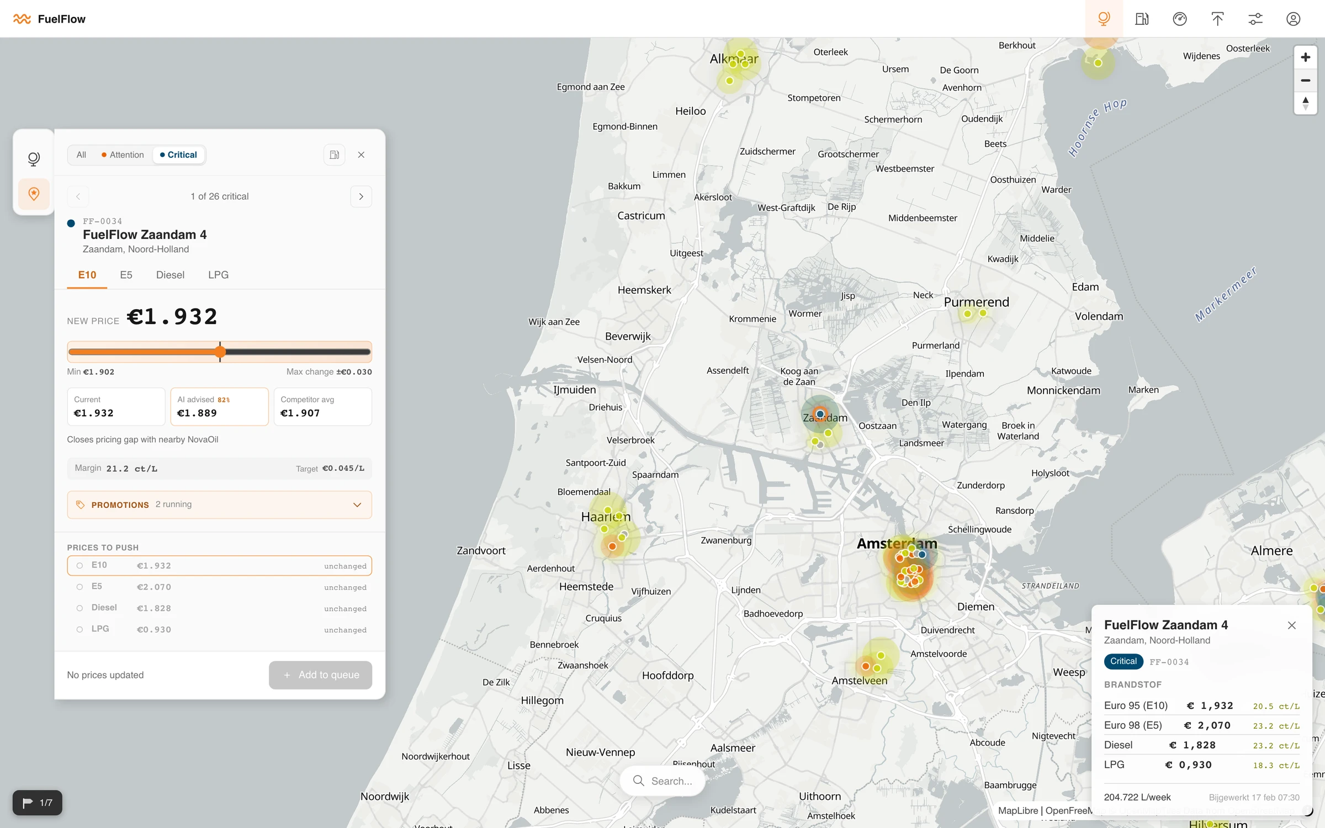The image size is (1325, 828).
Task: Select E10 row in prices to push
Action: coord(219,565)
